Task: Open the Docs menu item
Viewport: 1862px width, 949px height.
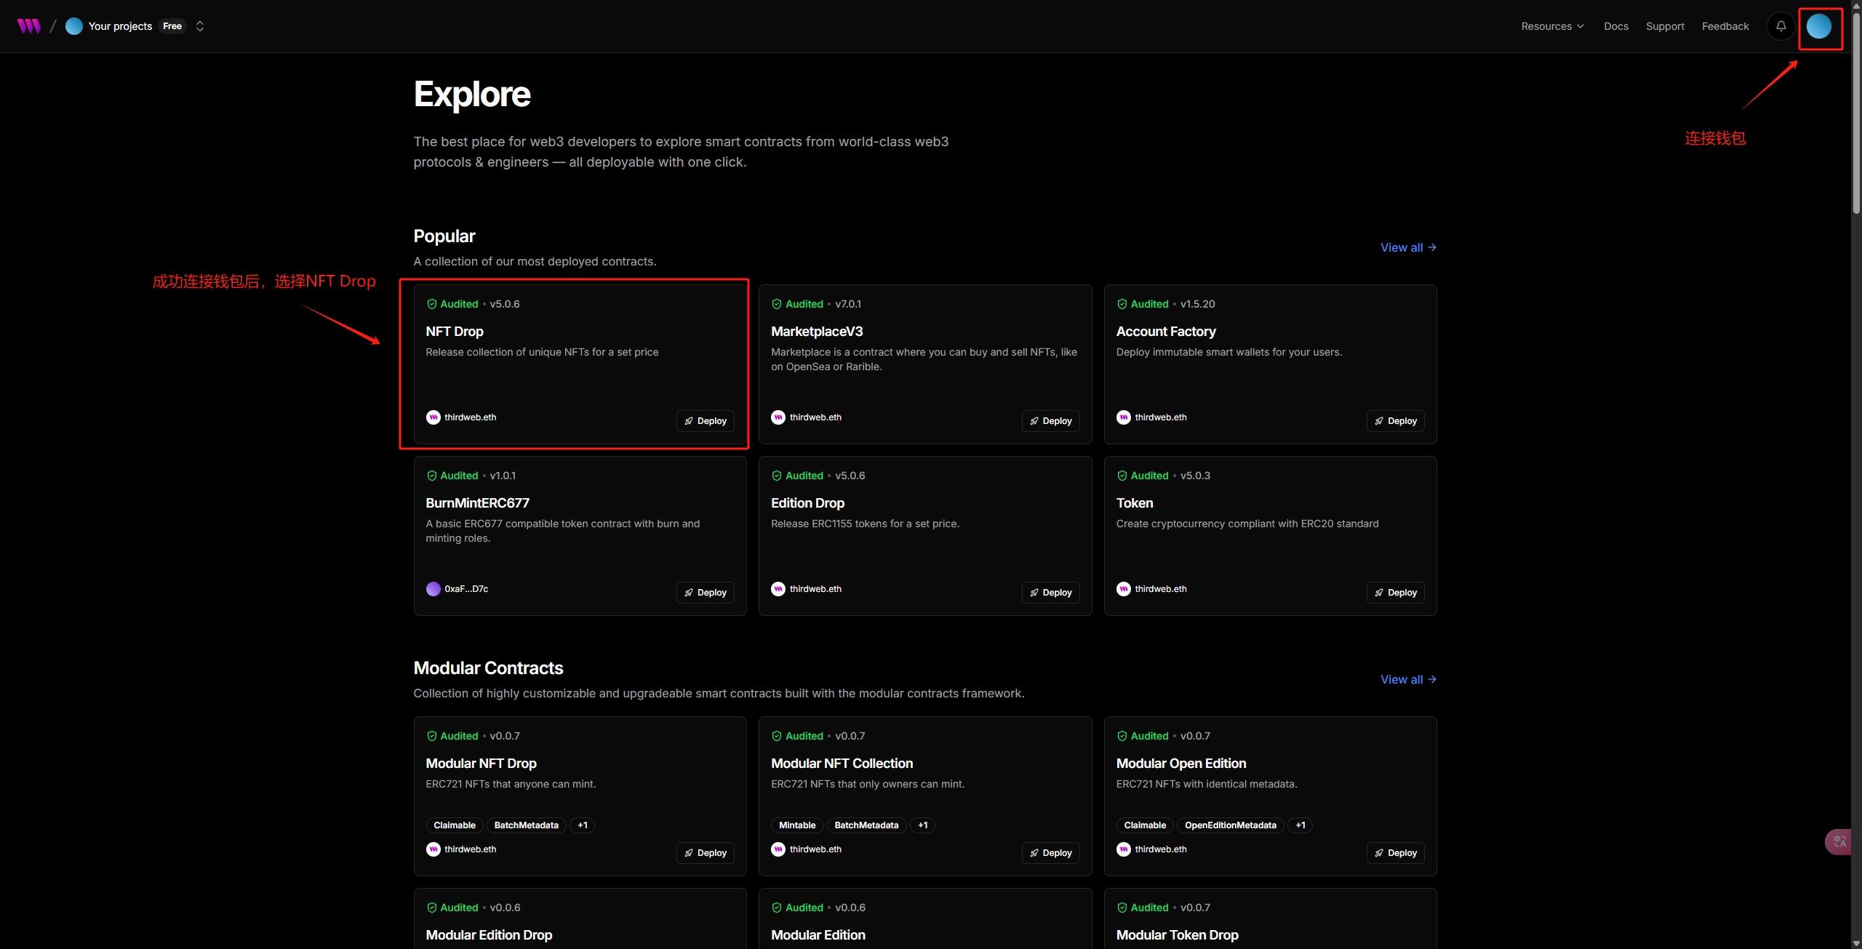Action: click(x=1615, y=26)
